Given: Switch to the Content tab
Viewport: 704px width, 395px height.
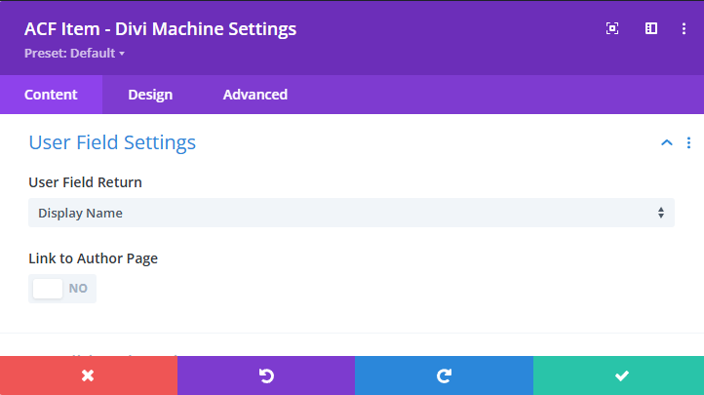Looking at the screenshot, I should point(51,95).
